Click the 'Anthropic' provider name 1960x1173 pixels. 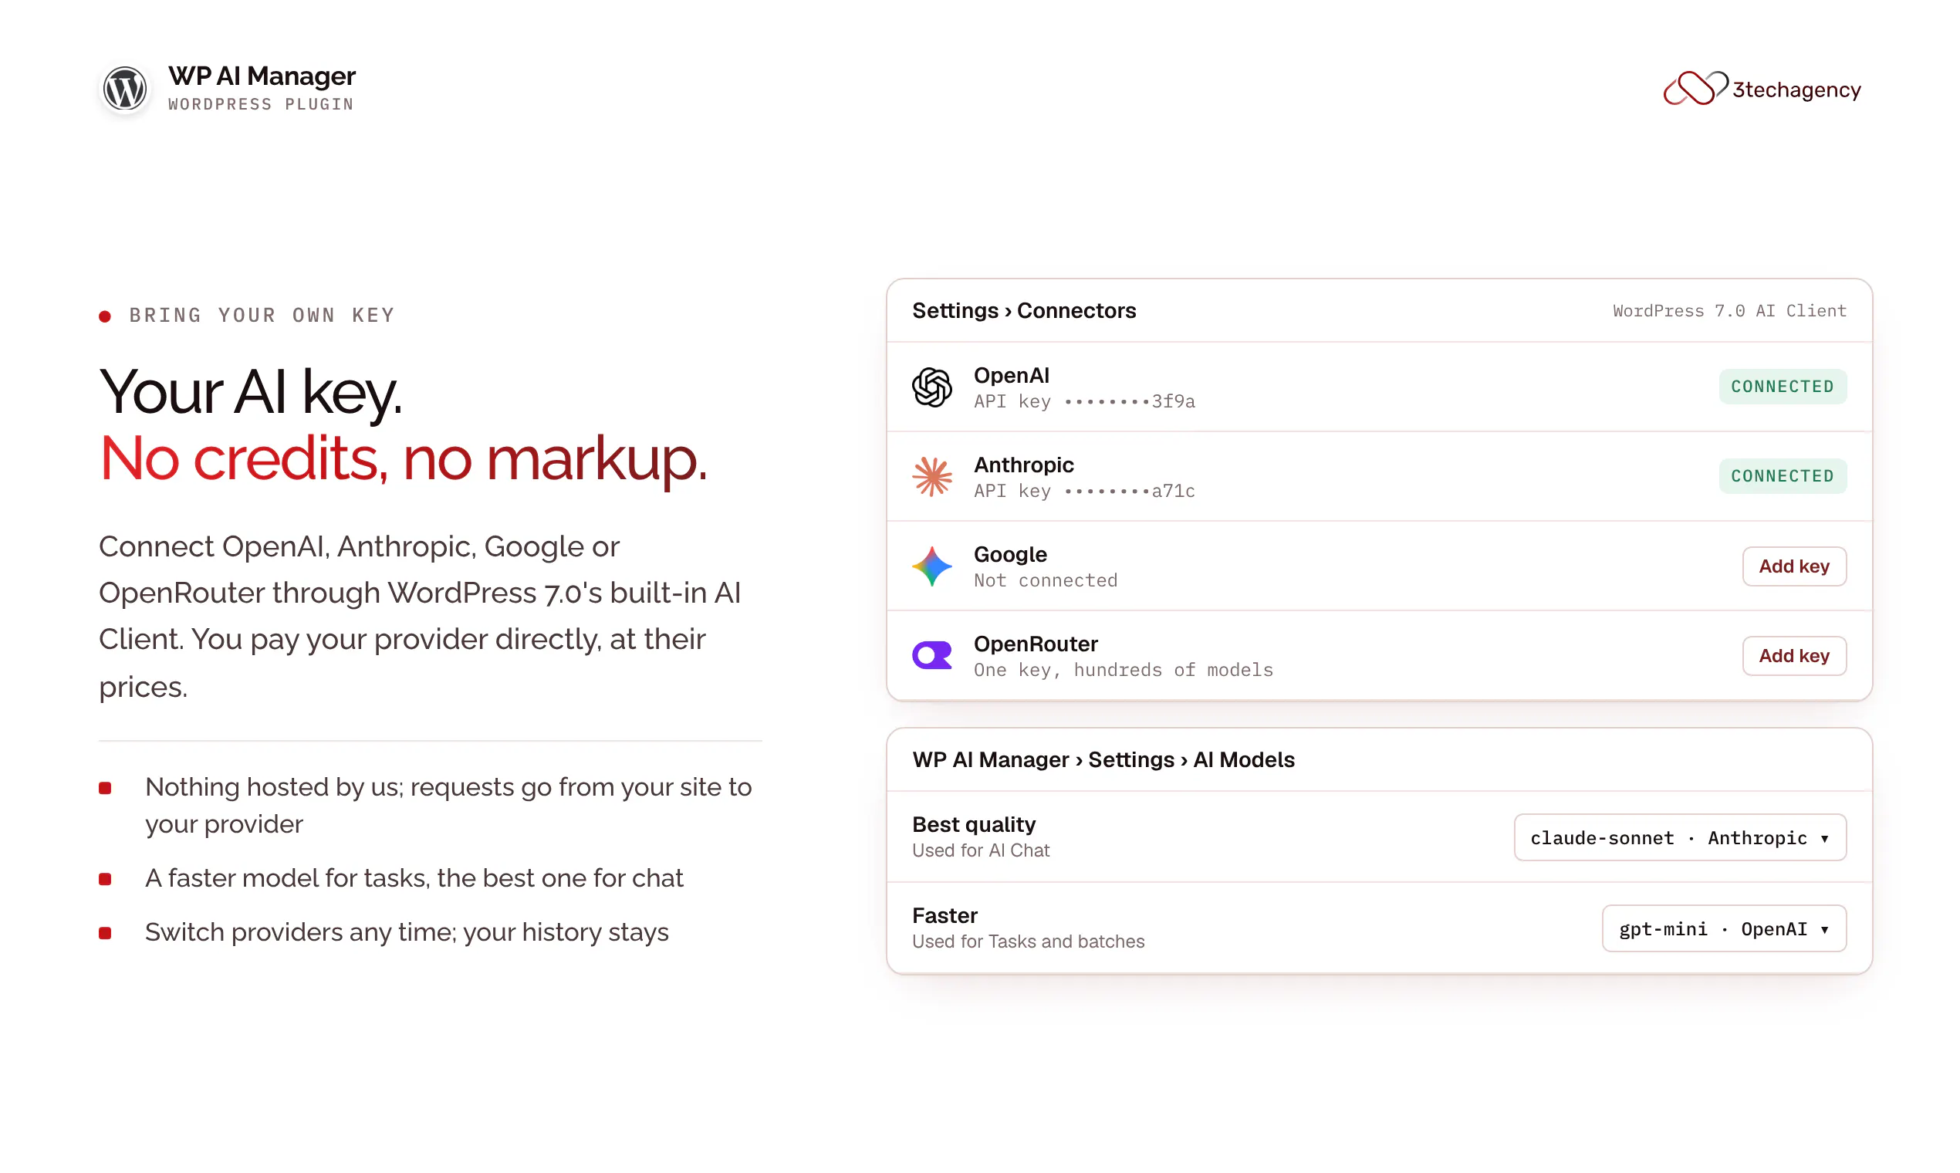pos(1023,465)
